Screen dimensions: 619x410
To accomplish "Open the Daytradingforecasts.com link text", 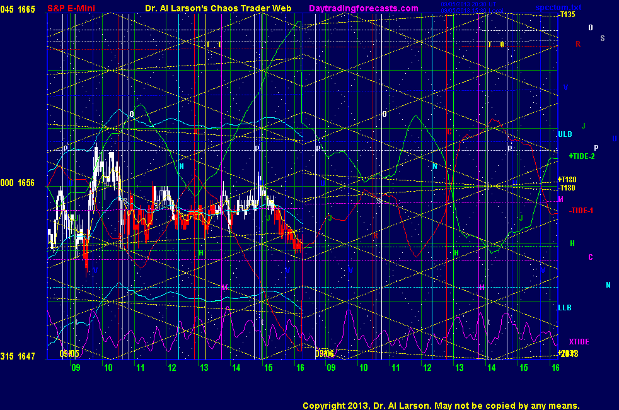I will (364, 8).
